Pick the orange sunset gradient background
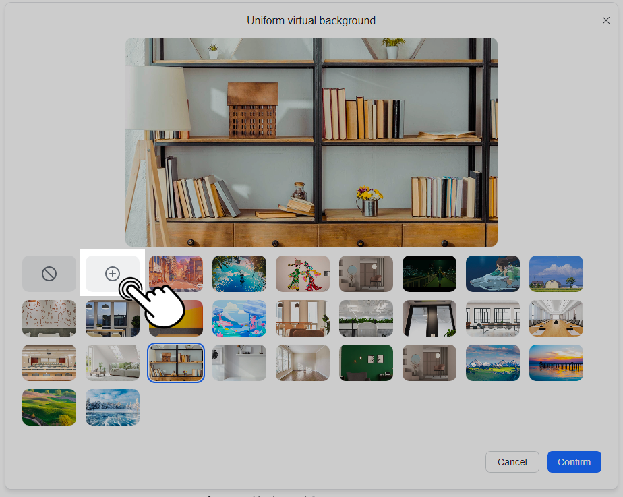The width and height of the screenshot is (623, 497). click(x=176, y=318)
